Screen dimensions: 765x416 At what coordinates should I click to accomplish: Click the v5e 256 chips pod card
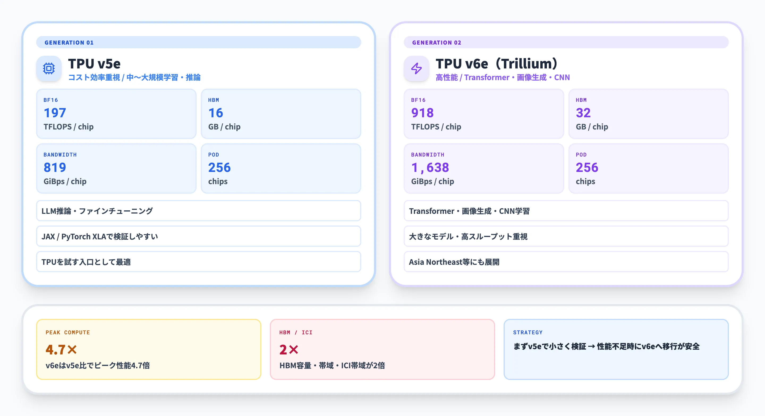click(x=281, y=168)
